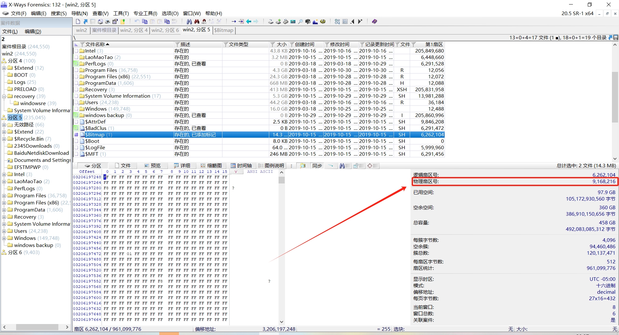
Task: Click the explore-folder icon next to 同步
Action: coord(303,166)
